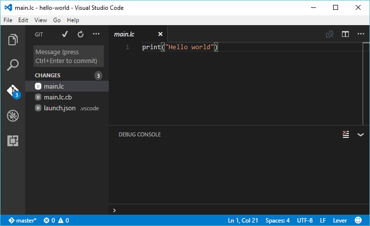Screen dimensions: 370x226
Task: Click the commit message input box
Action: click(x=68, y=57)
